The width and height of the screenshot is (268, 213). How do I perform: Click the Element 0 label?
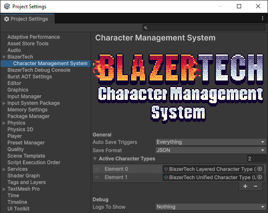116,169
